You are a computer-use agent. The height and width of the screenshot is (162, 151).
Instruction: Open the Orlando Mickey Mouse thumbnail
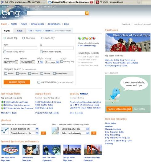[x=31, y=150]
